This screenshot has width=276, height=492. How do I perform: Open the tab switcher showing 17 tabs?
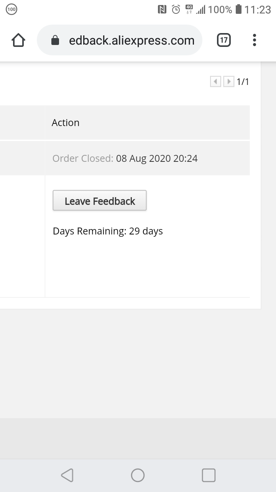[x=224, y=40]
